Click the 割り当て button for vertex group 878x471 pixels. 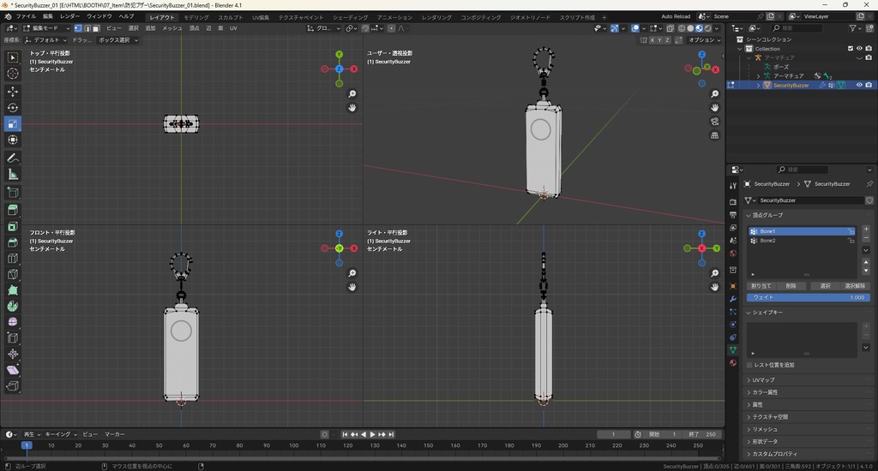pyautogui.click(x=761, y=286)
